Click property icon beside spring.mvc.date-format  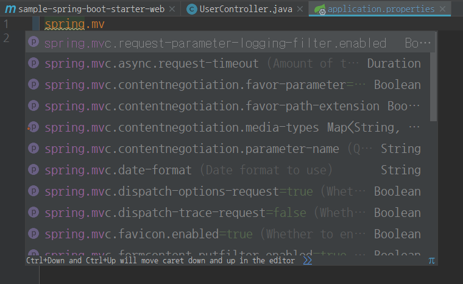click(34, 170)
